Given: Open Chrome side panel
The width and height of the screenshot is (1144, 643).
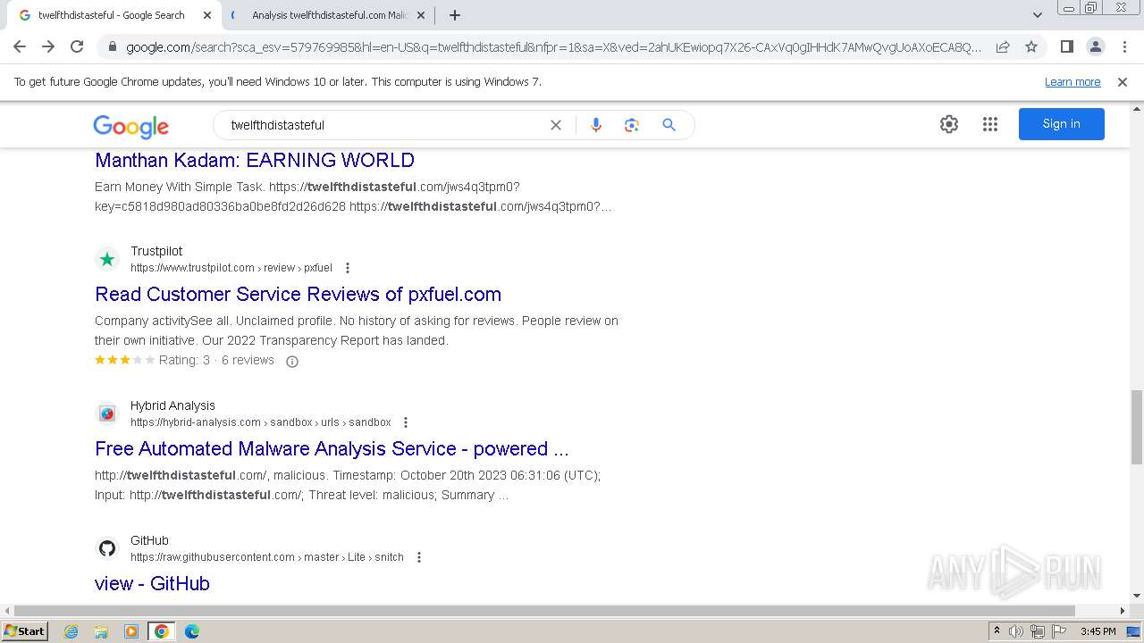Looking at the screenshot, I should point(1066,46).
